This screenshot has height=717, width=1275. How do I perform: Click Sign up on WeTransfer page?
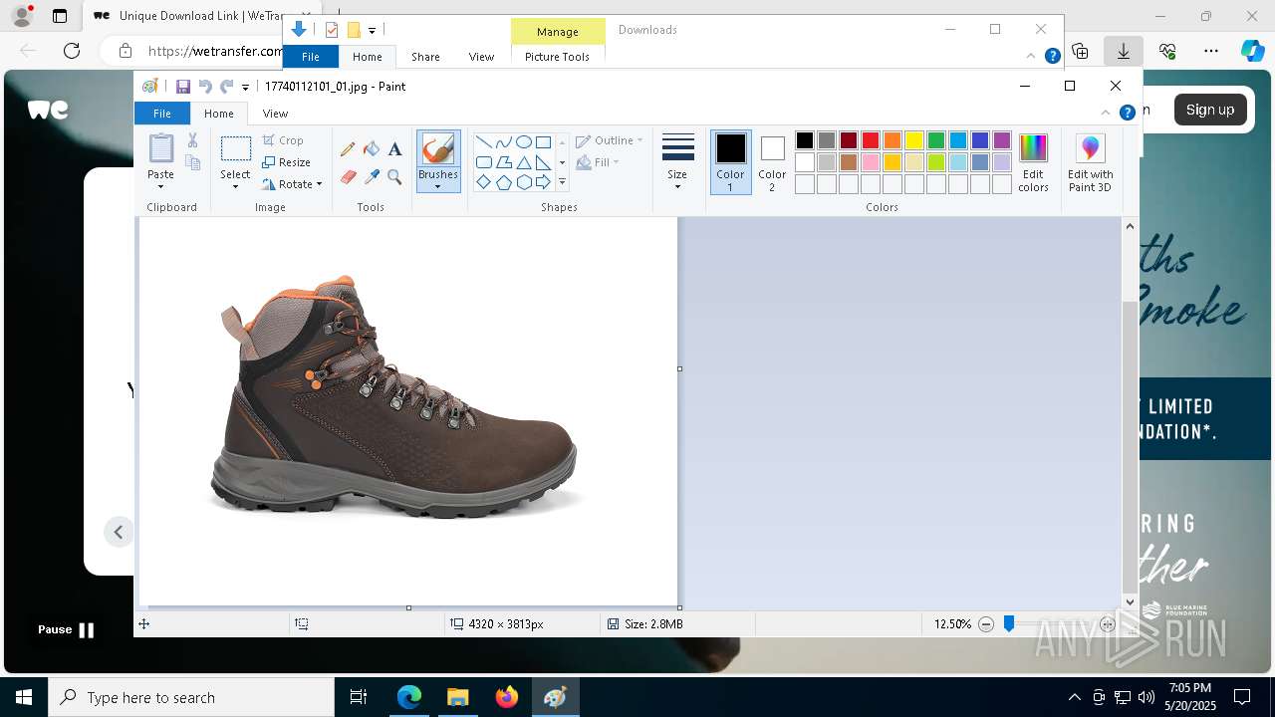pos(1210,110)
